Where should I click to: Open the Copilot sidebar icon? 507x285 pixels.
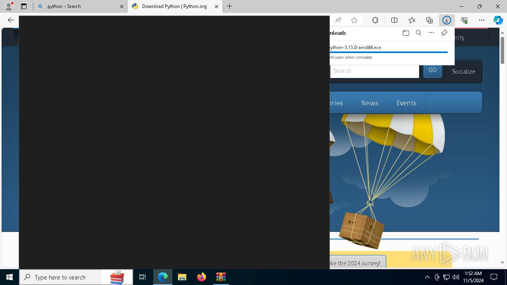[x=498, y=20]
